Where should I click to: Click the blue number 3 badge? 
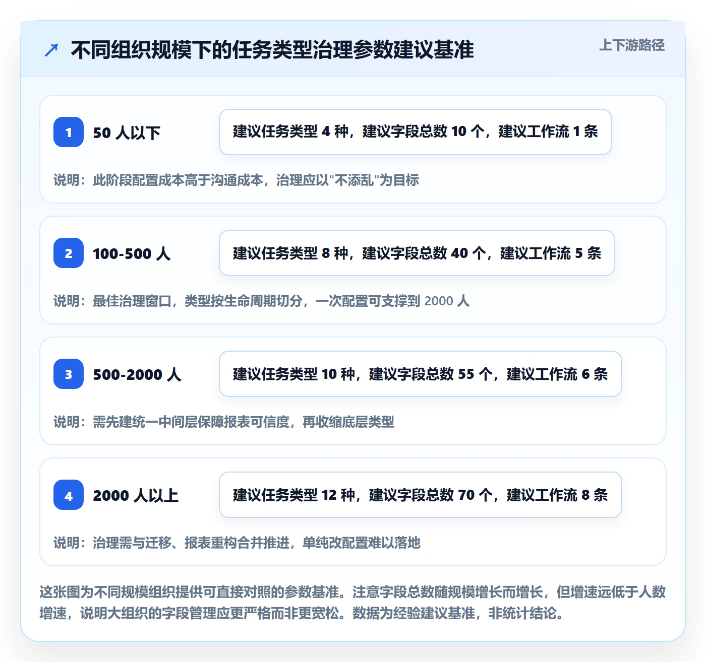click(69, 374)
